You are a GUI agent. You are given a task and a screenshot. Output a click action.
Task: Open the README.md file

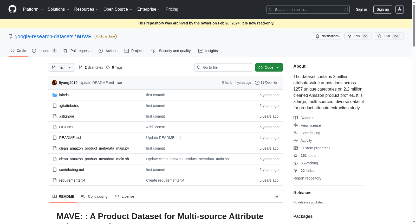click(70, 138)
